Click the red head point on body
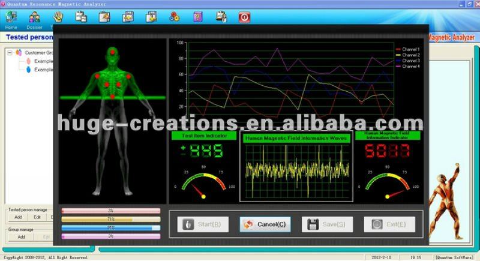 click(113, 52)
